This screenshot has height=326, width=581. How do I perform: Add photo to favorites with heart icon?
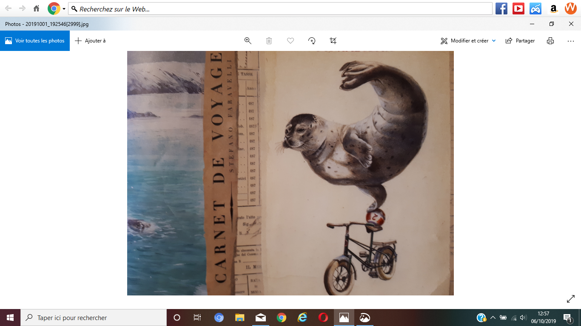click(290, 41)
